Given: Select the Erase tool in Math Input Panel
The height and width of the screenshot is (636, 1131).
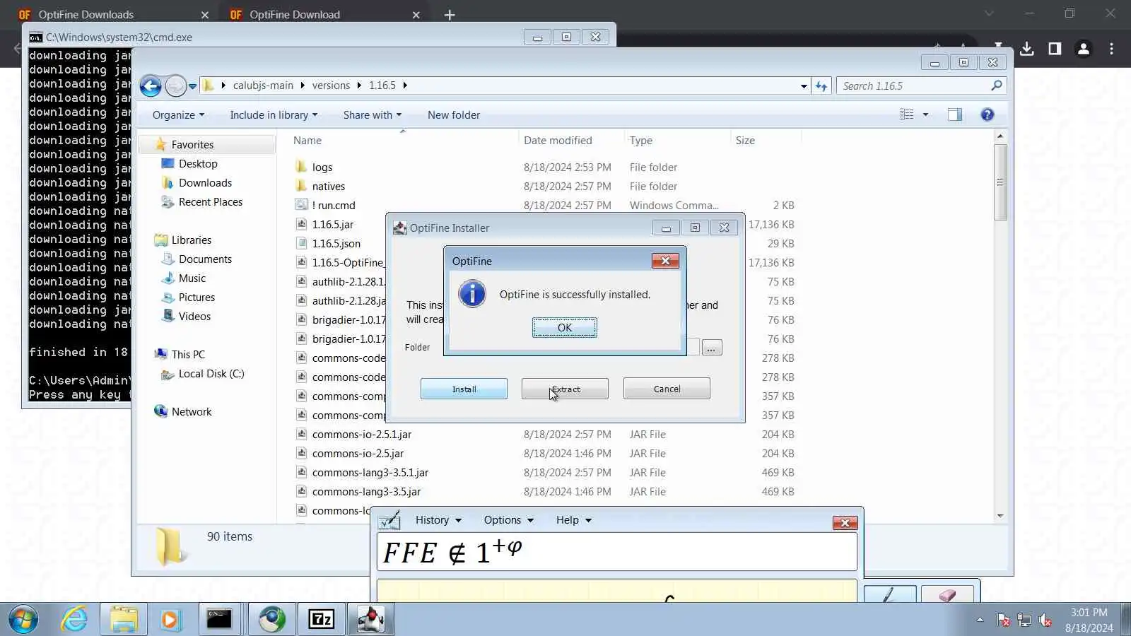Looking at the screenshot, I should 947,594.
